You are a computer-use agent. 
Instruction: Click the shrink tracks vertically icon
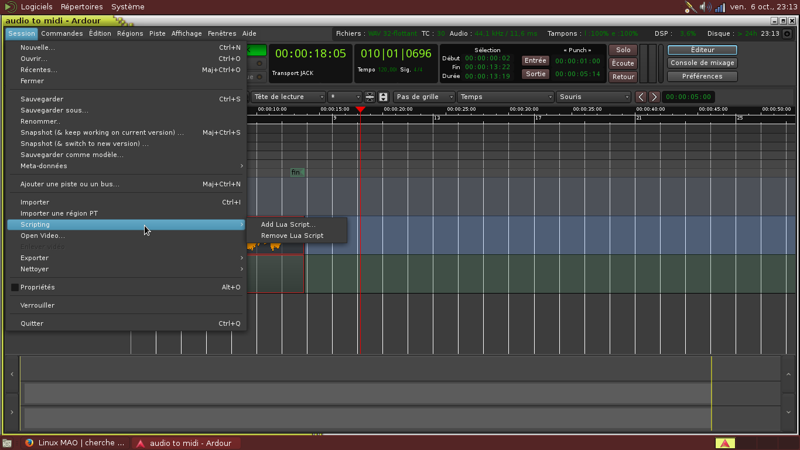pyautogui.click(x=370, y=97)
